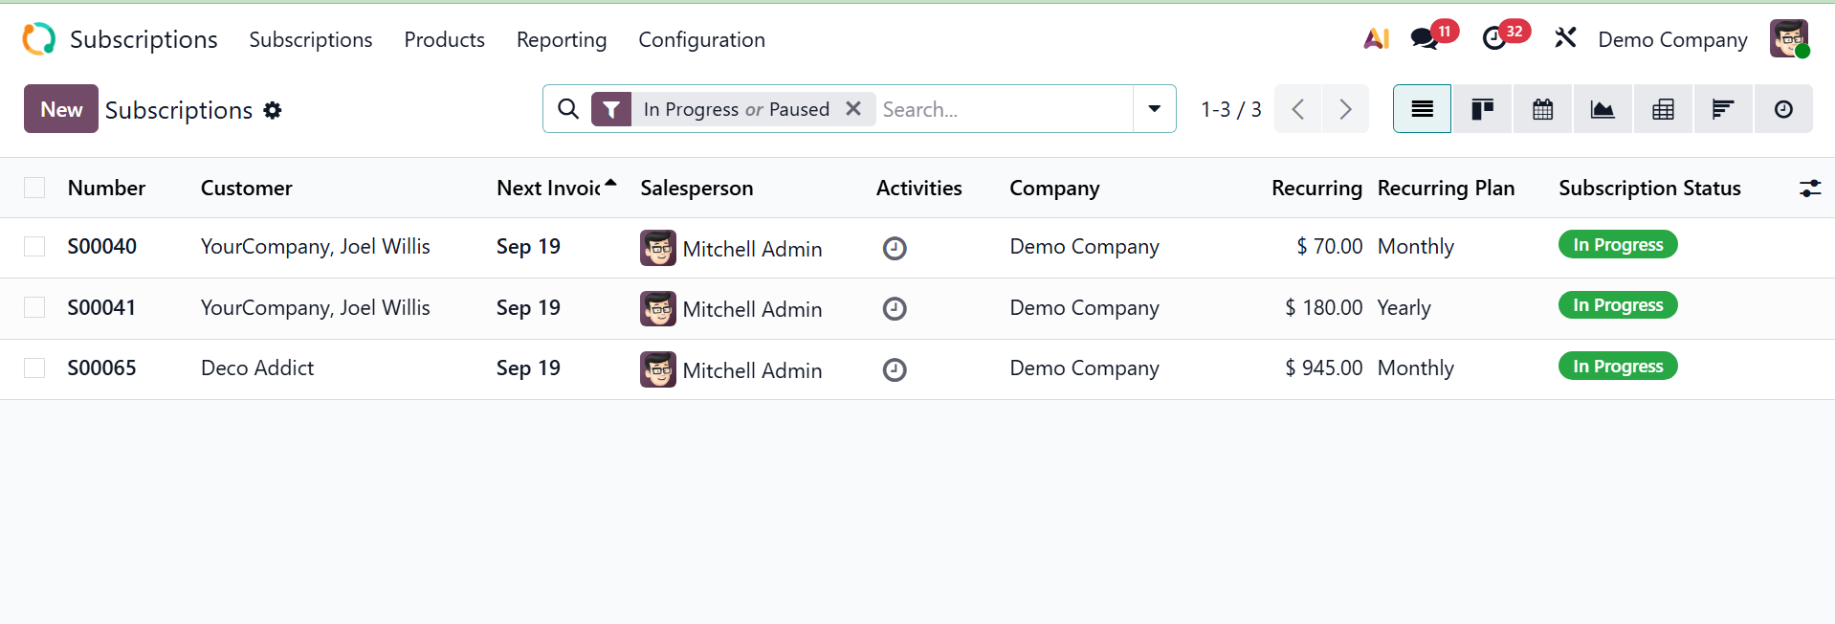Switch to Kanban view
This screenshot has width=1835, height=624.
point(1482,109)
